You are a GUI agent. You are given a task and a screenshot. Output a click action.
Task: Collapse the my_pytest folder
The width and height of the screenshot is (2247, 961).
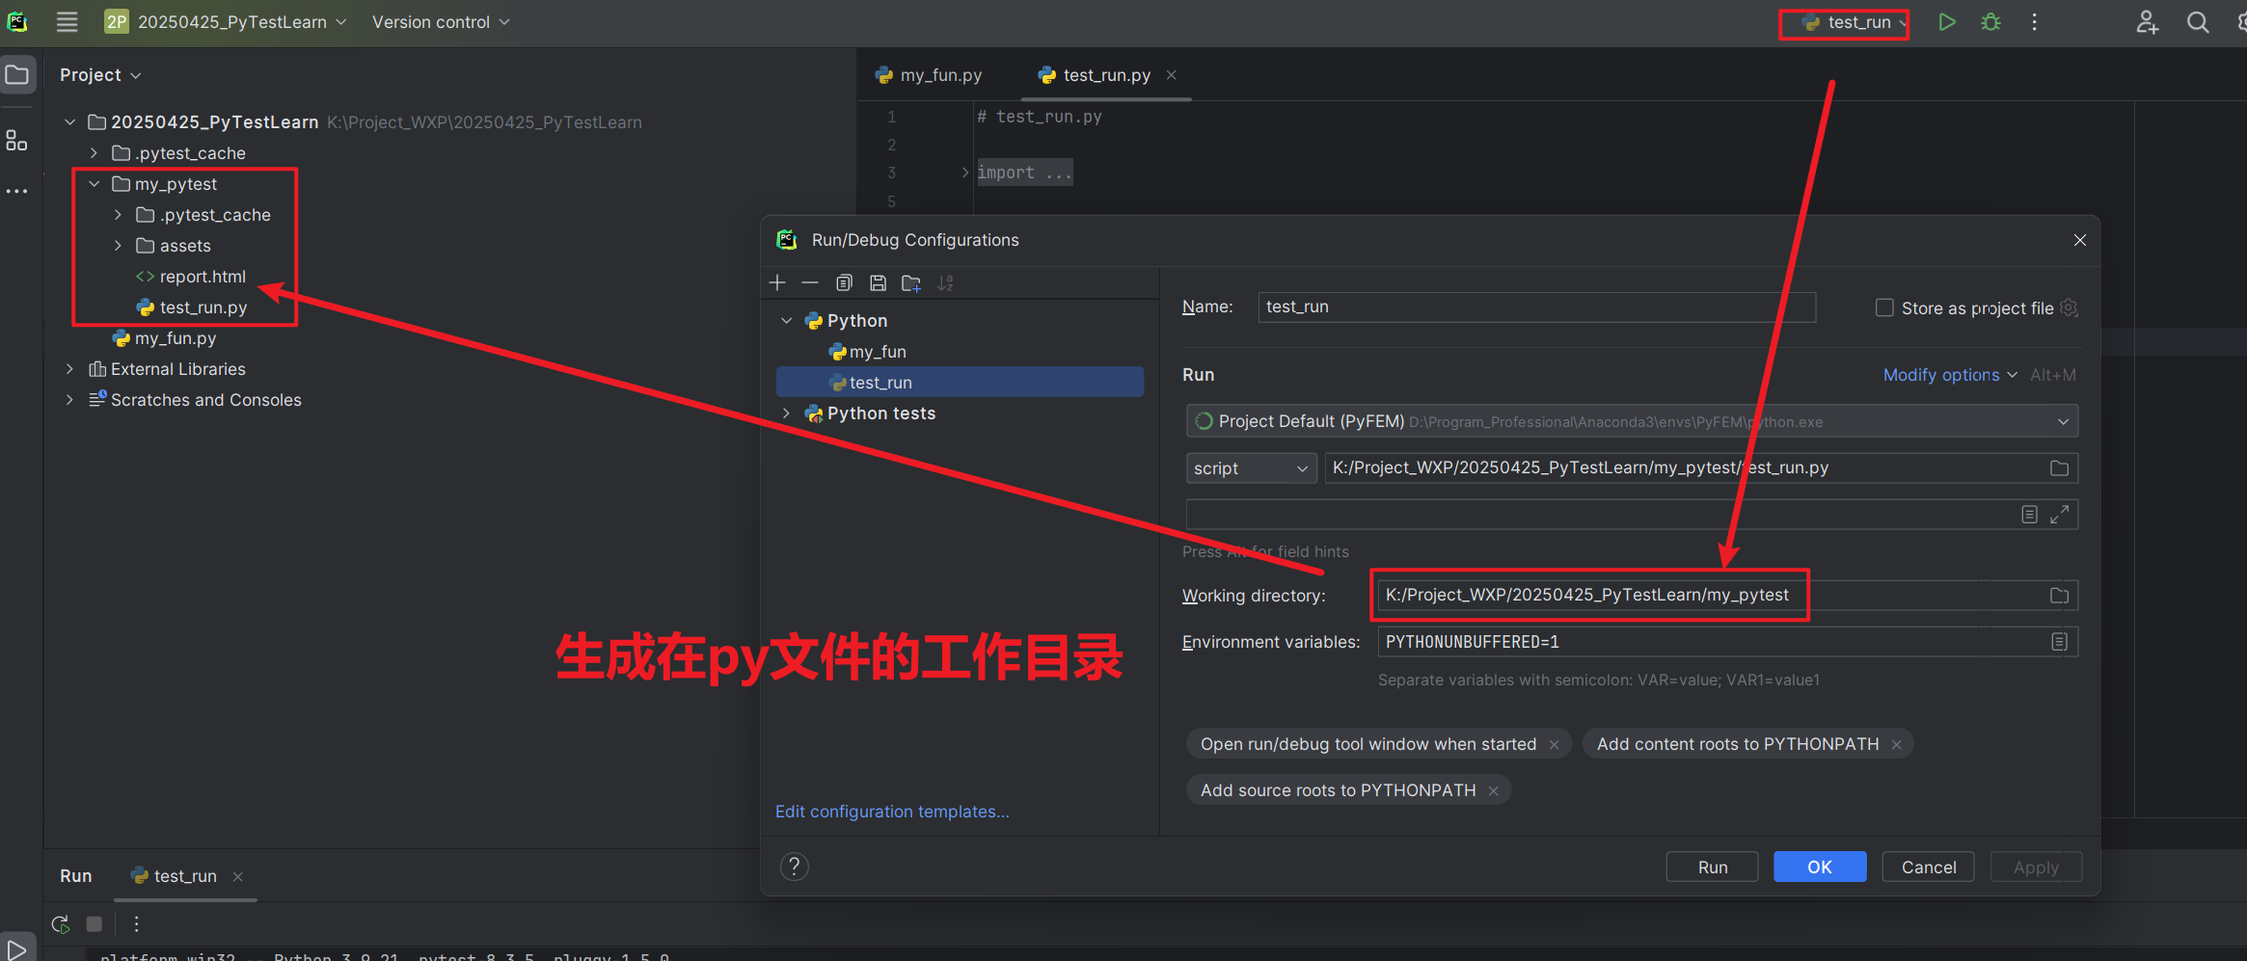click(95, 184)
